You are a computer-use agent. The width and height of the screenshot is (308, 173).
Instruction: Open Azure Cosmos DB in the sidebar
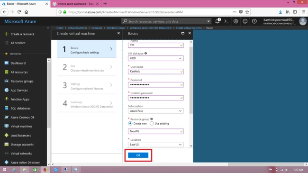pos(22,118)
